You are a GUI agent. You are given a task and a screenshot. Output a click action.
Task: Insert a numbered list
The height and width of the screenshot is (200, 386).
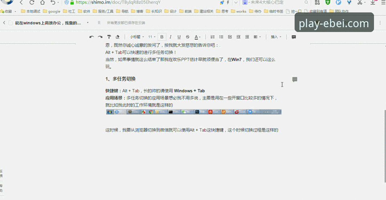coord(212,37)
